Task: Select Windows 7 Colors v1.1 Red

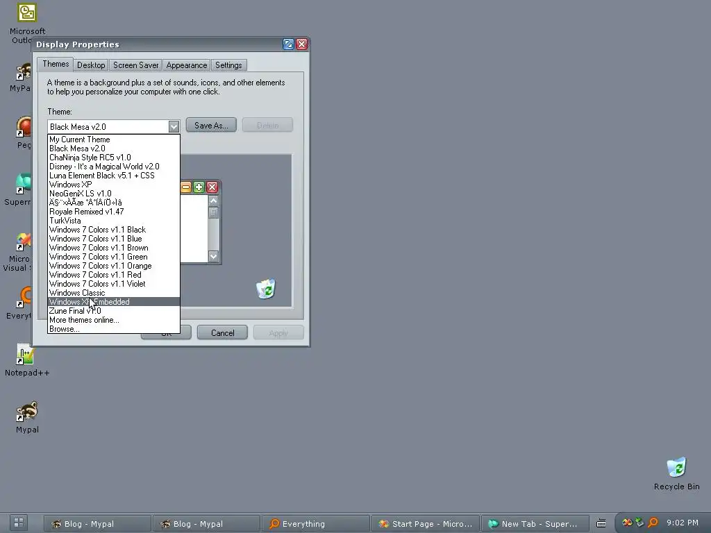Action: [x=114, y=275]
